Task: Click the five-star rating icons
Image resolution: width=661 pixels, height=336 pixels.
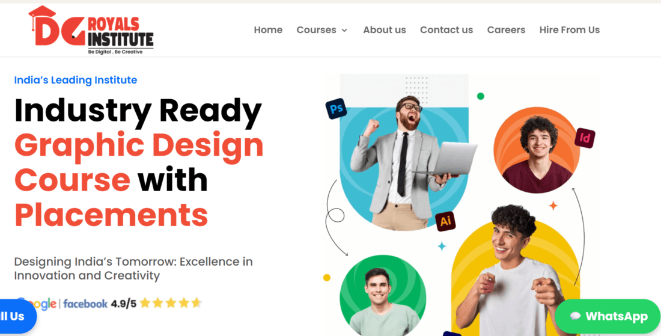Action: coord(171,303)
